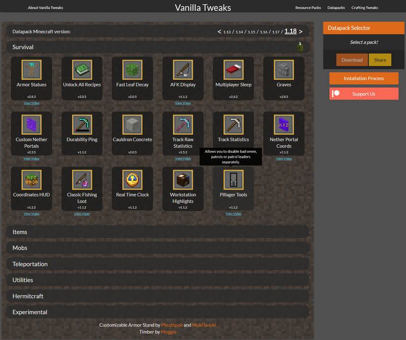Open the Resource Packs page
This screenshot has height=340, width=406.
(x=308, y=7)
